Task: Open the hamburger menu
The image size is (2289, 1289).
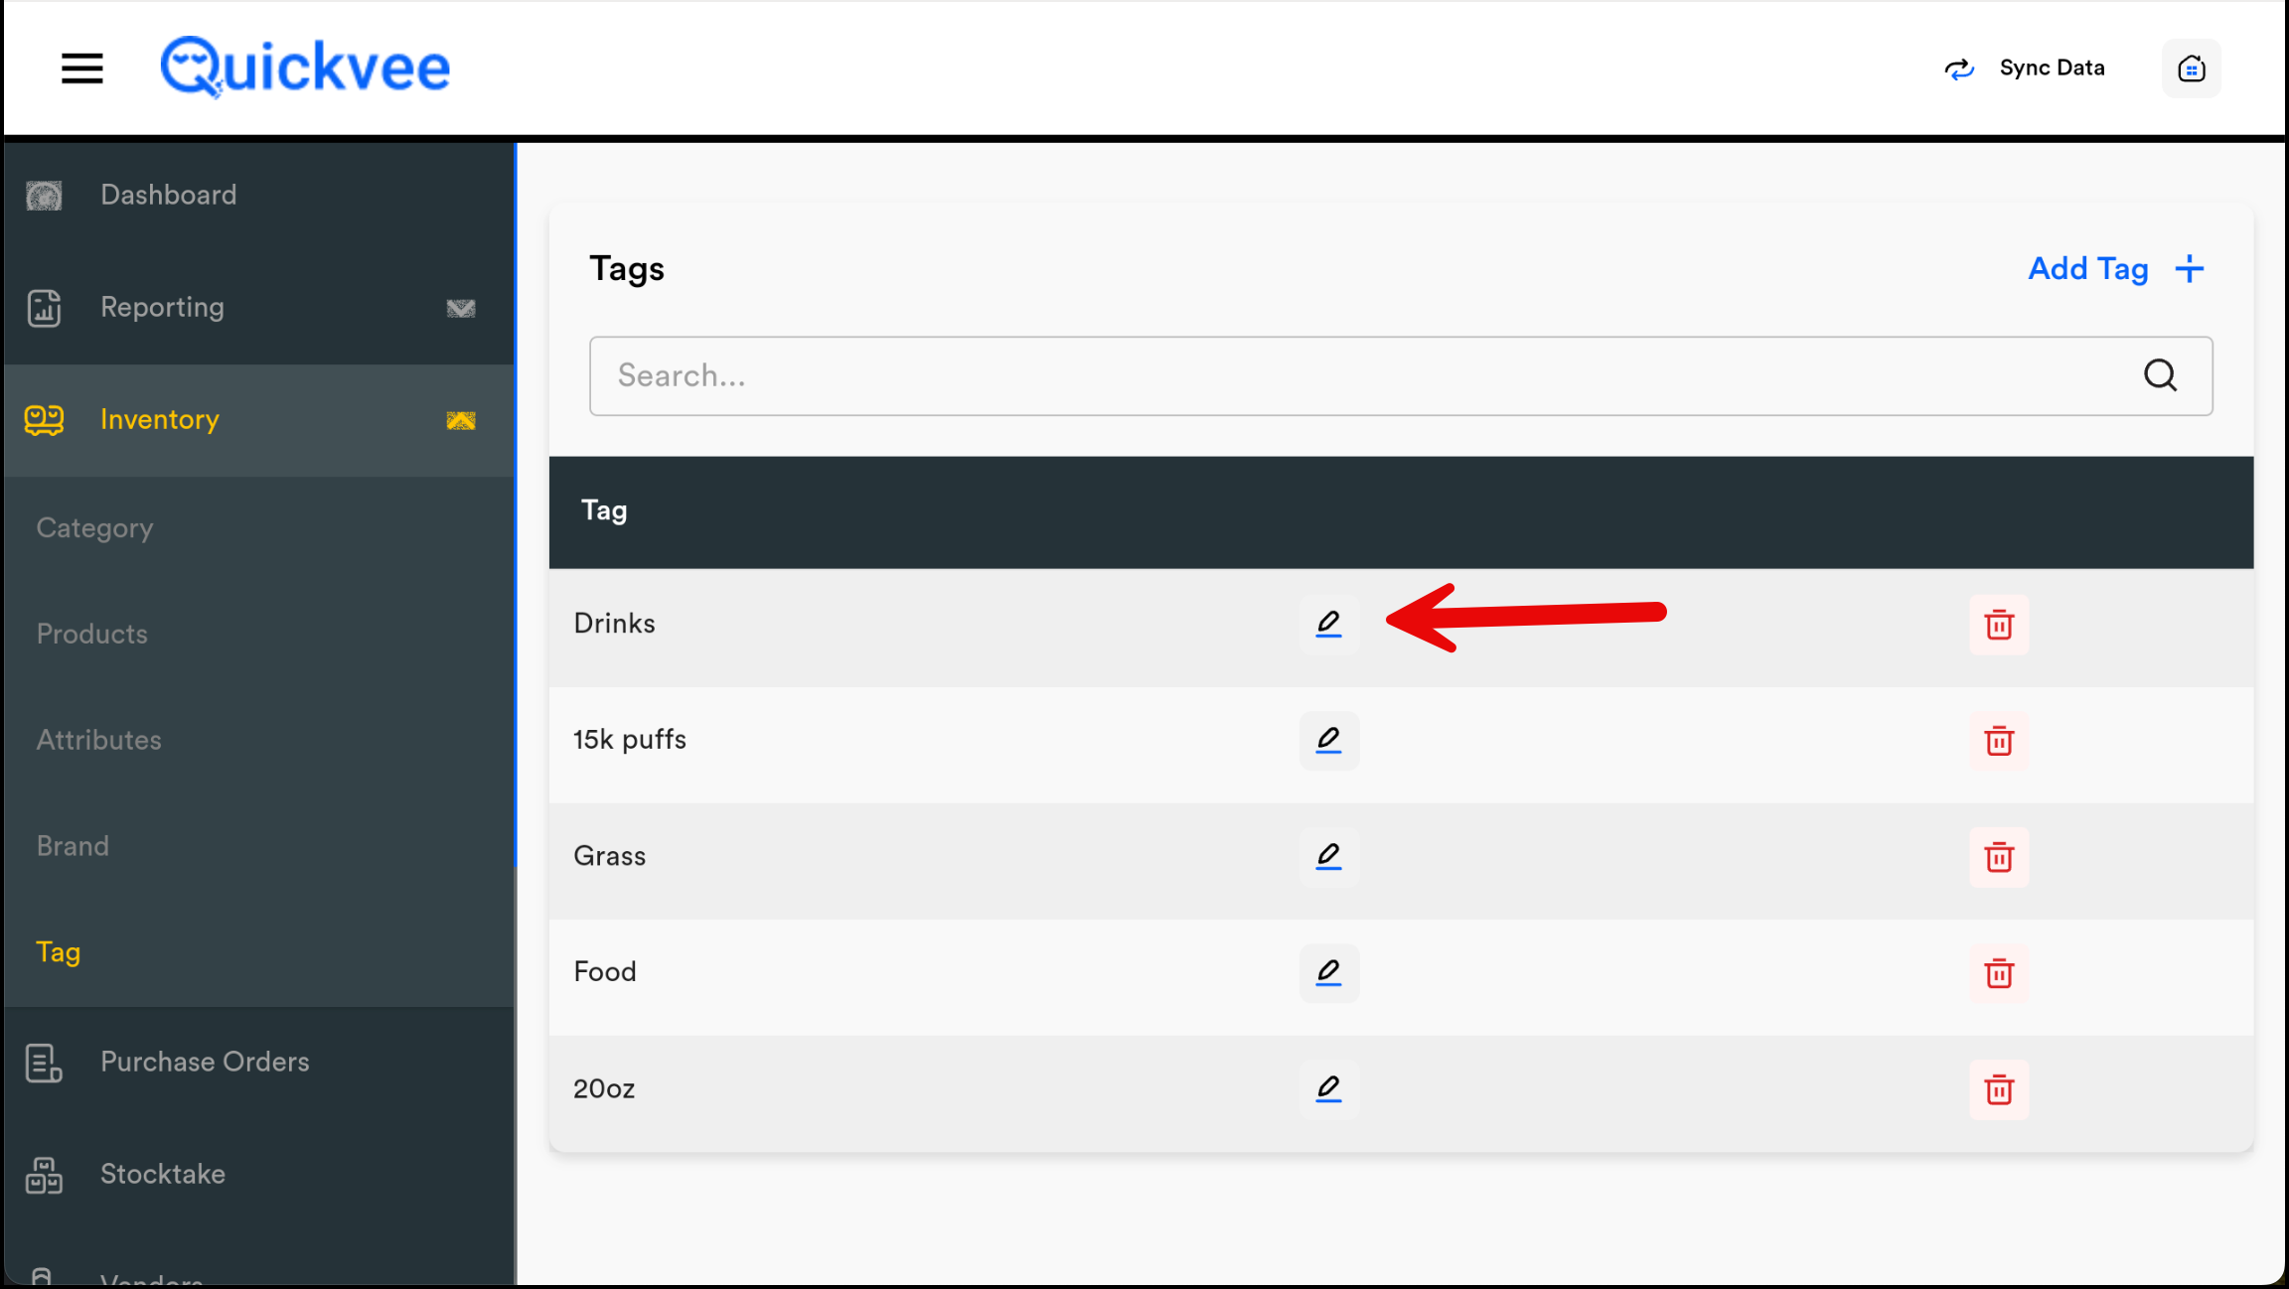Action: point(81,69)
